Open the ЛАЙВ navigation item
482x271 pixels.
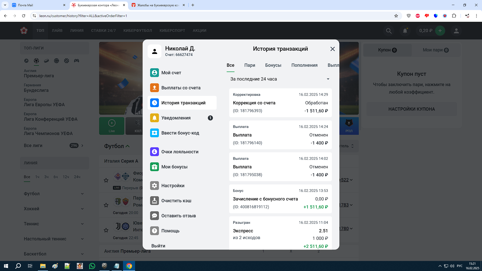[57, 31]
